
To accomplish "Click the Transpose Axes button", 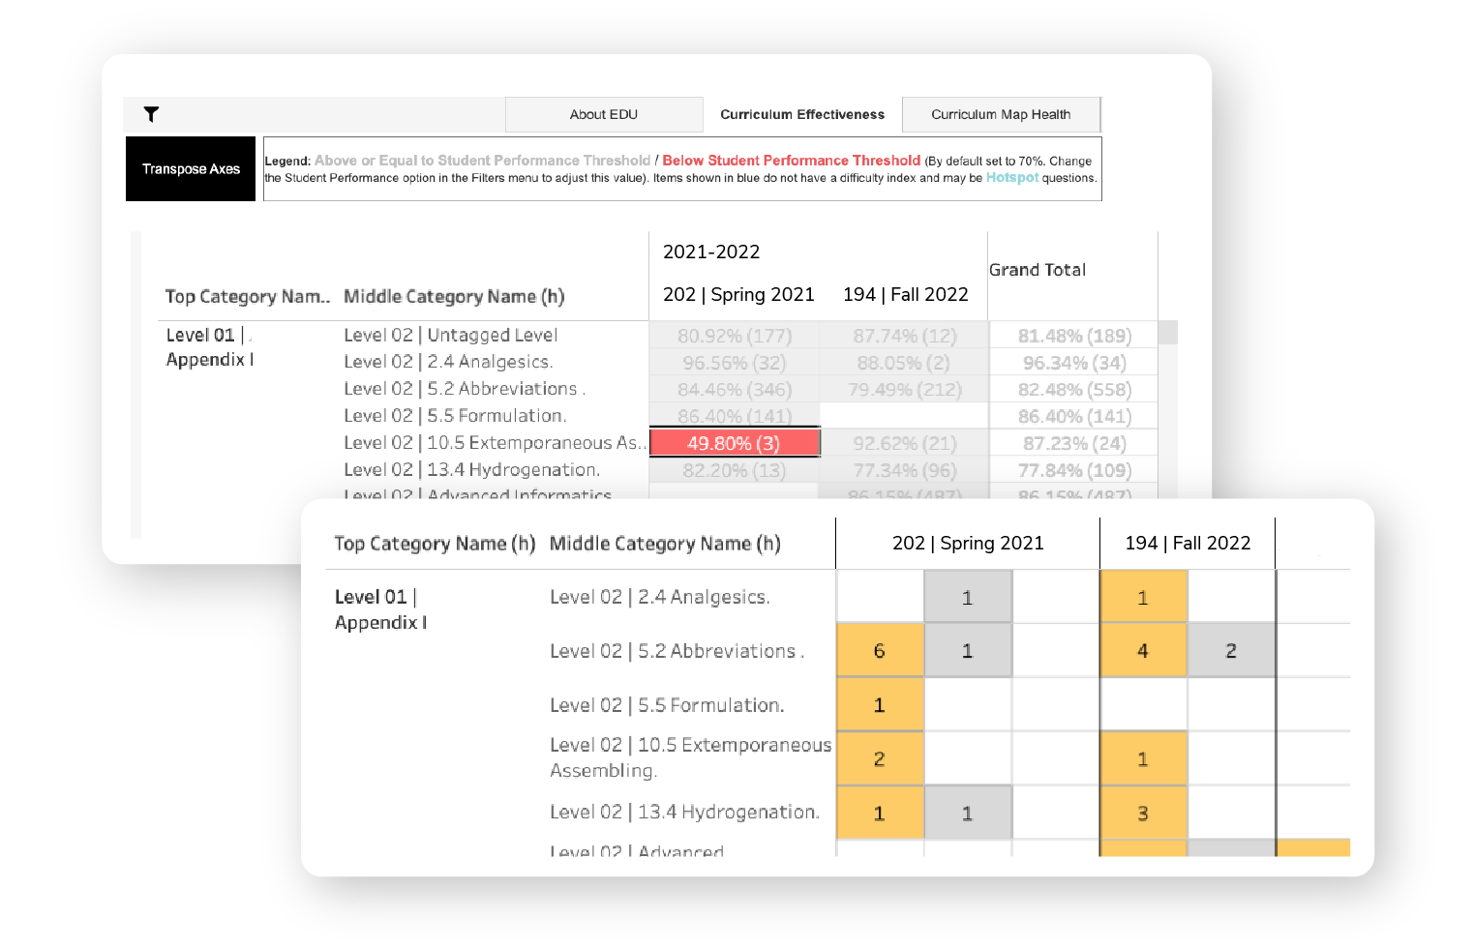I will point(190,167).
